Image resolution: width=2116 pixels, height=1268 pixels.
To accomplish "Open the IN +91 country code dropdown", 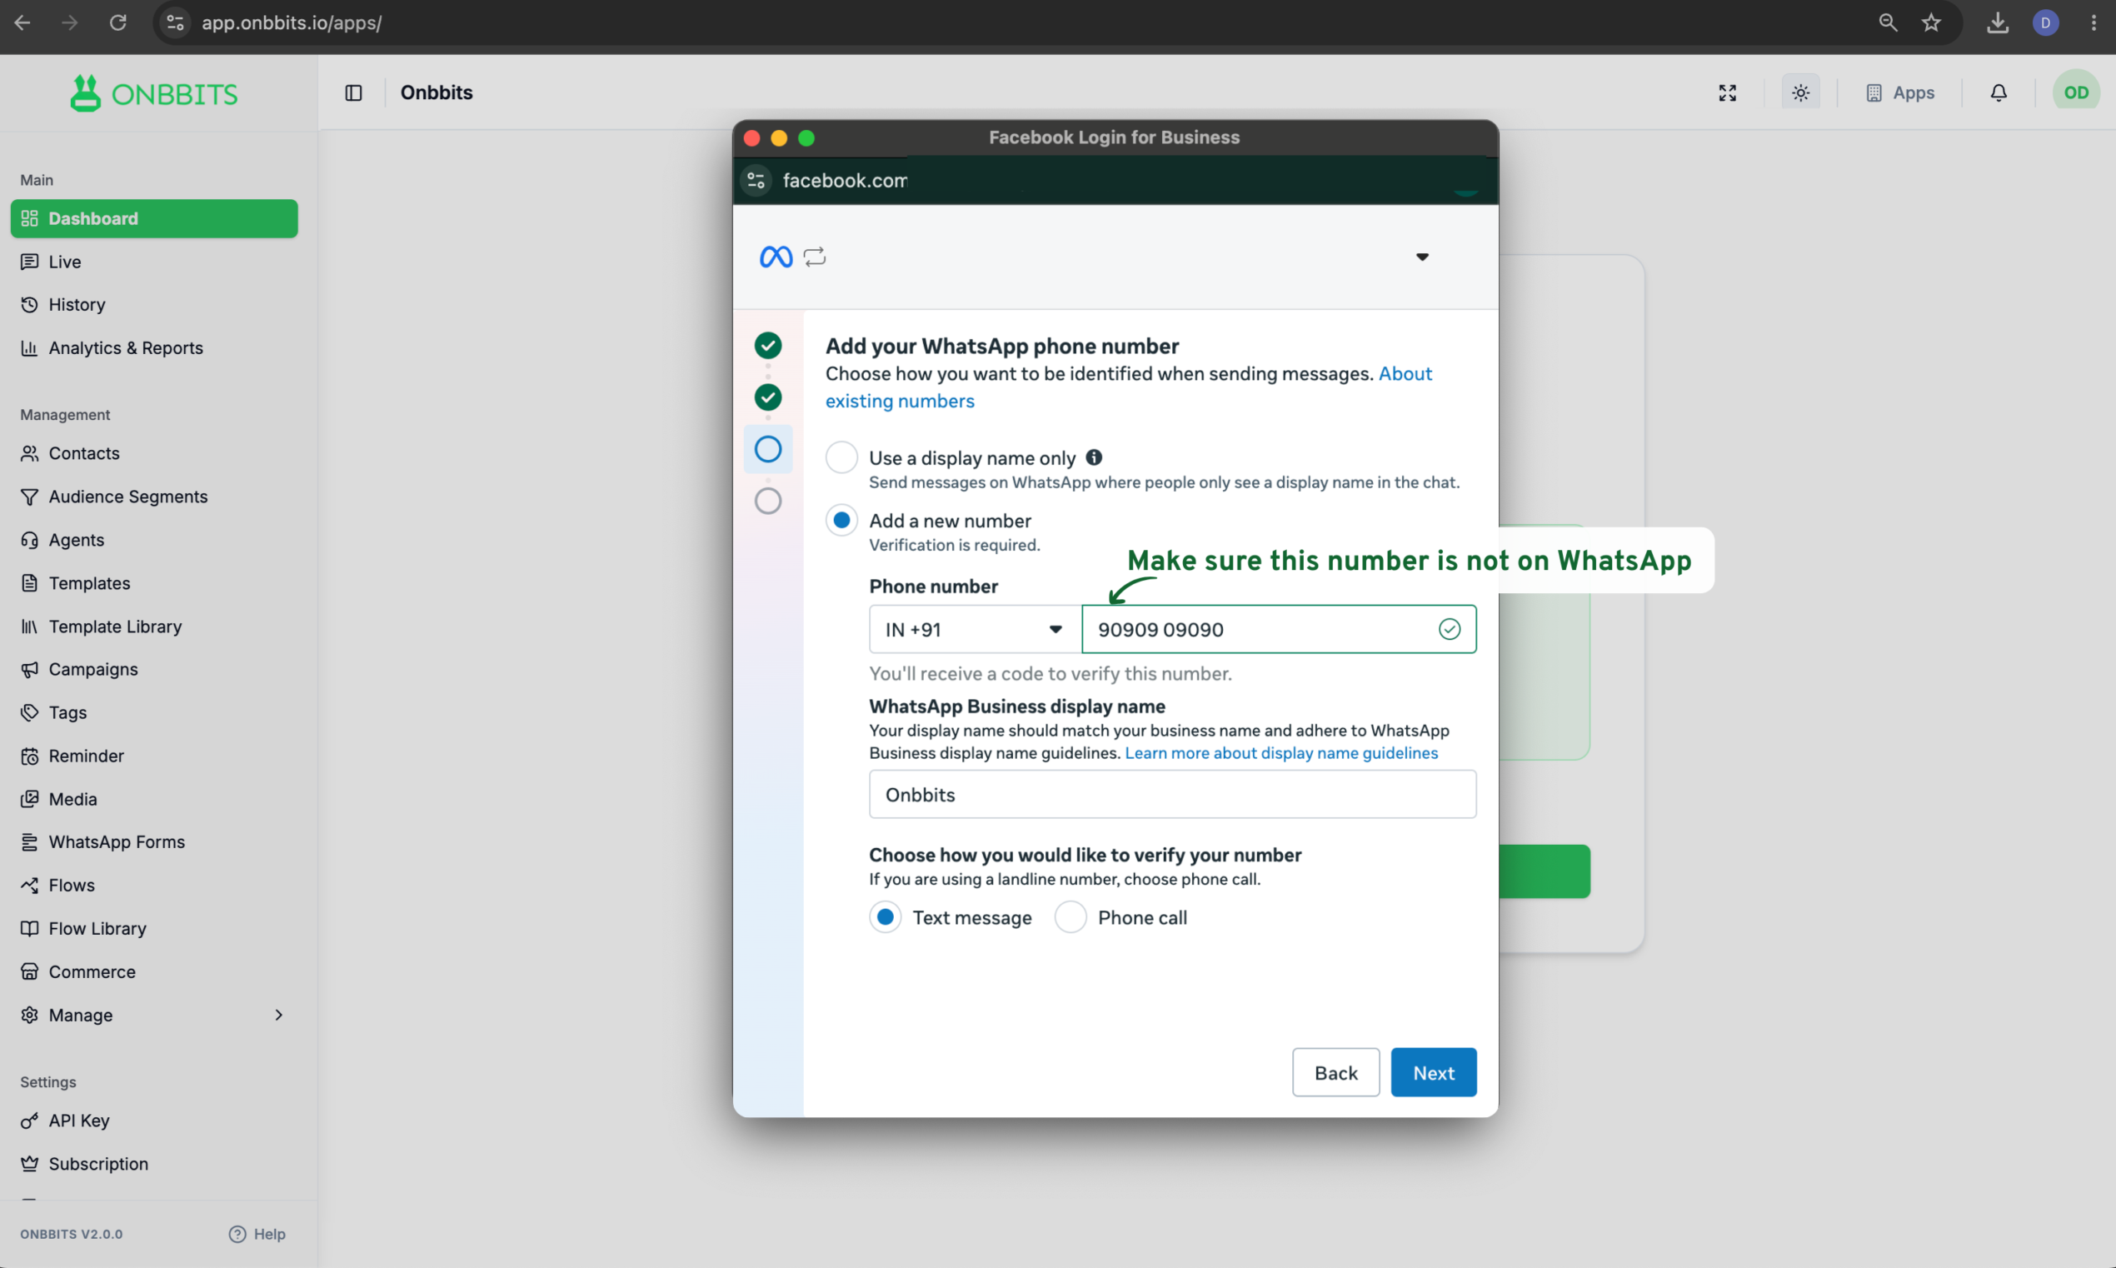I will pyautogui.click(x=975, y=630).
